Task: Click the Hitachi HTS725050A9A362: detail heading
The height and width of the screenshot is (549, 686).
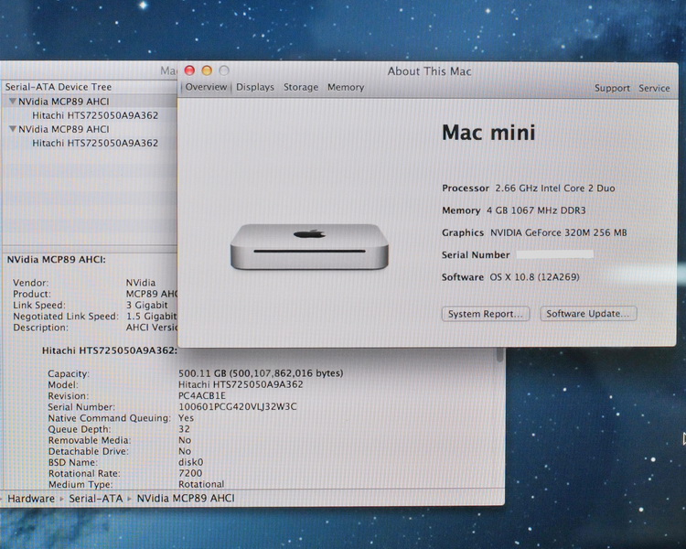Action: pos(110,350)
